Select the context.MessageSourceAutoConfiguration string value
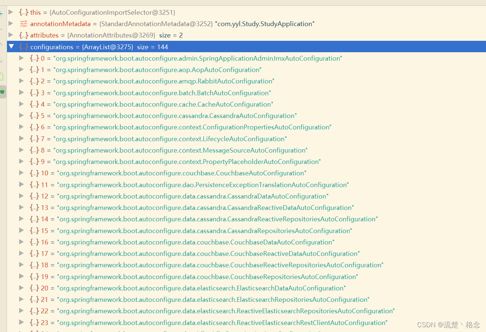Screen dimensions: 486x332 click(x=181, y=150)
